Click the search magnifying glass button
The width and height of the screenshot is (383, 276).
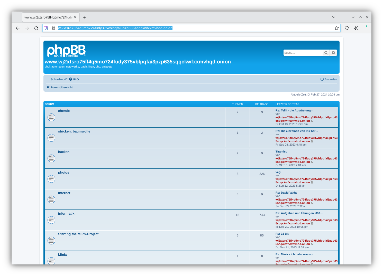[326, 53]
